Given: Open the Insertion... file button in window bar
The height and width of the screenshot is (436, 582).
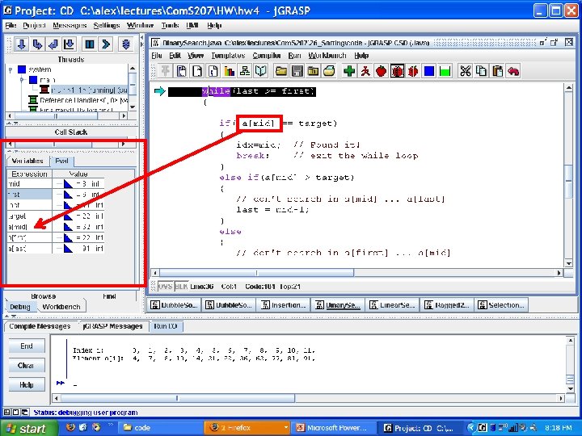Looking at the screenshot, I should 284,304.
